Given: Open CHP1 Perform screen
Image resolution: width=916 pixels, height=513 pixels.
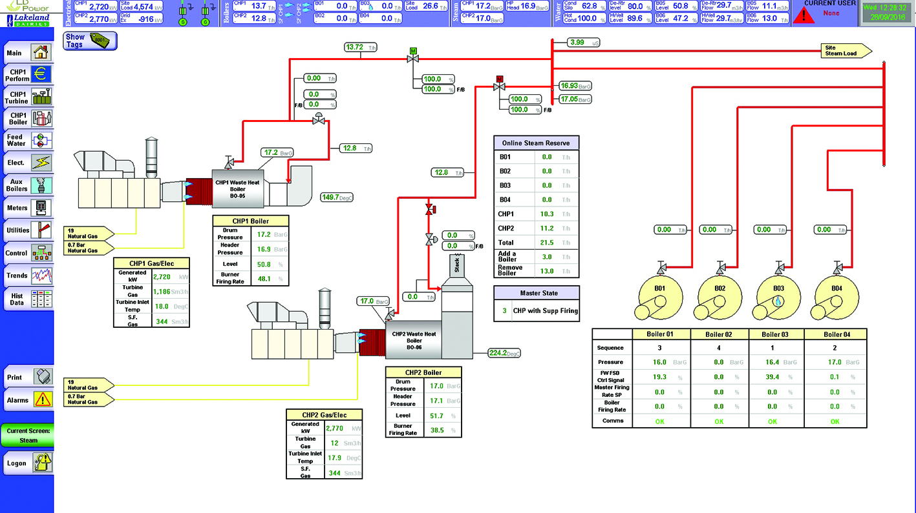Looking at the screenshot, I should pos(28,75).
